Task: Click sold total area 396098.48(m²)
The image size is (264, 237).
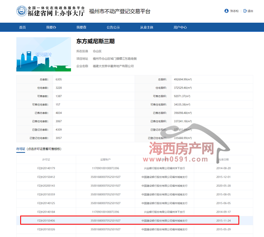Action: pyautogui.click(x=183, y=113)
